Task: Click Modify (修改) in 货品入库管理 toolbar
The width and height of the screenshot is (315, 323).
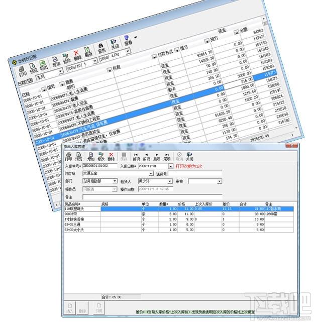Action: pos(101,157)
